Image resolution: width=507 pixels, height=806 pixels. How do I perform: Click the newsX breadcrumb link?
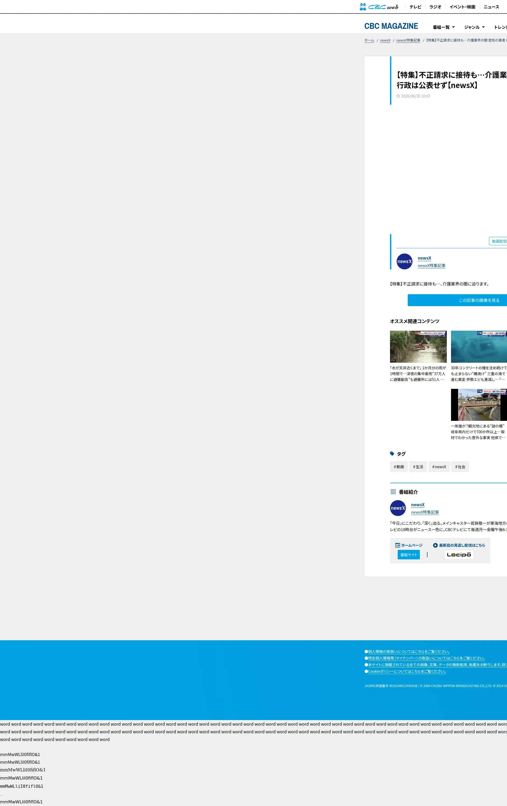click(385, 40)
